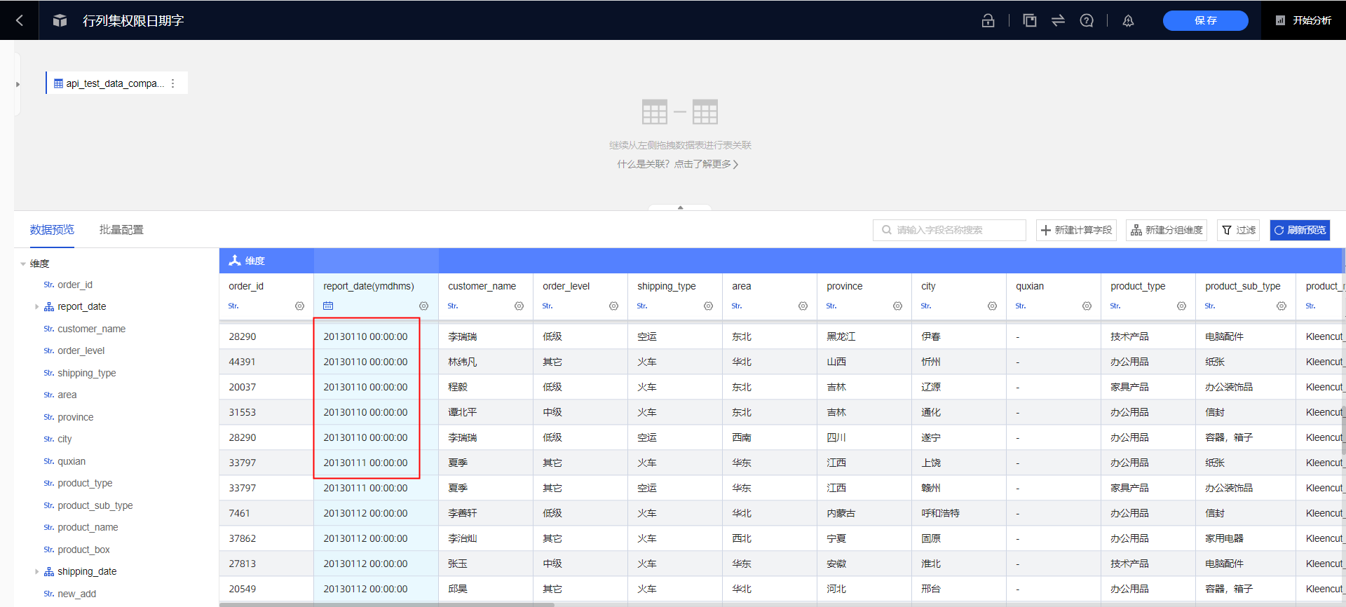Click date type icon under report_date(ymdhms)
The height and width of the screenshot is (607, 1346).
(x=328, y=306)
